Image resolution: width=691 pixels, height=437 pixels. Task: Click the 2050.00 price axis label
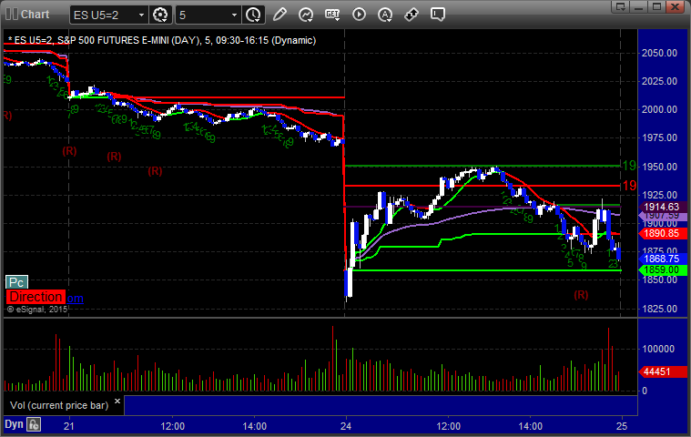click(x=659, y=53)
